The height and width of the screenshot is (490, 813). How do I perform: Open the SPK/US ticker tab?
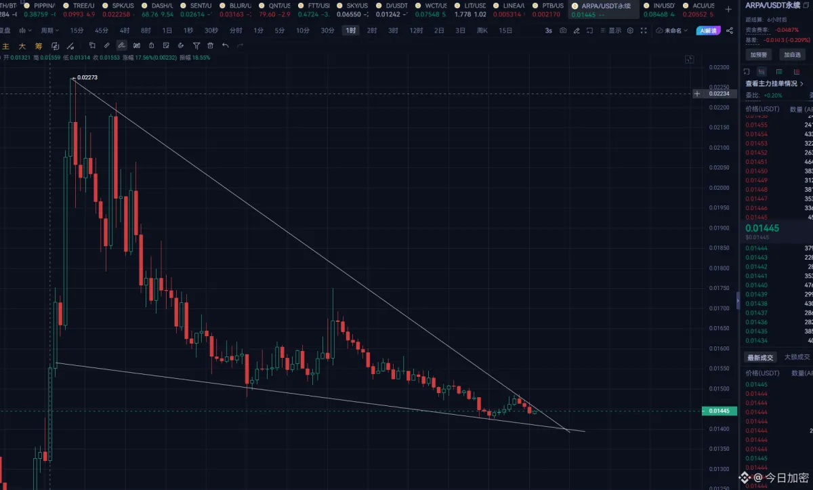click(117, 9)
